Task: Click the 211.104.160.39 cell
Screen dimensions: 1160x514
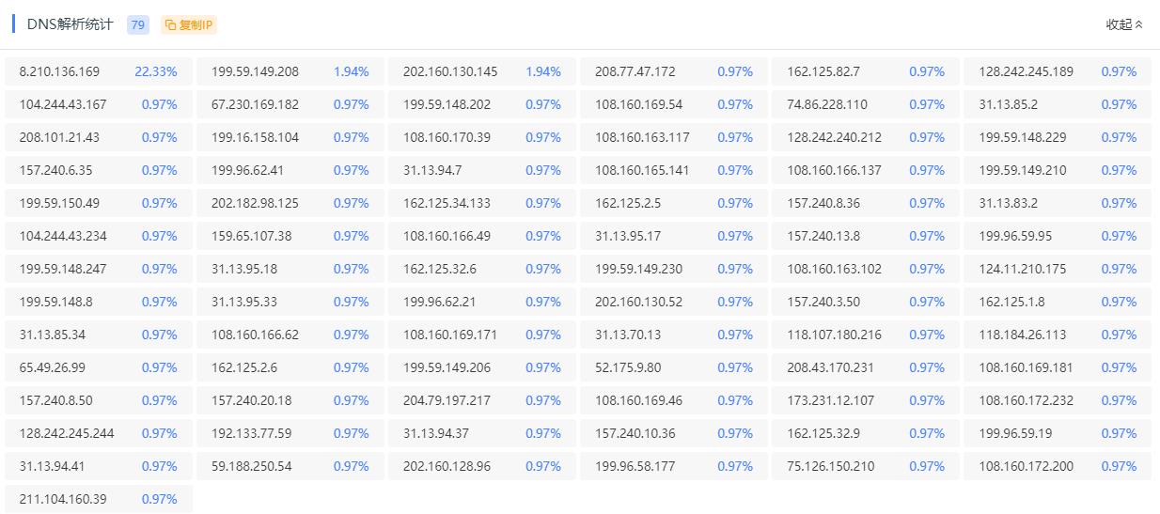Action: tap(63, 499)
